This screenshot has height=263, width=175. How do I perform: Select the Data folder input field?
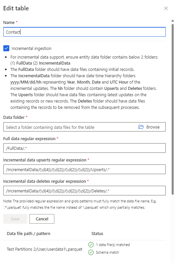pos(85,127)
